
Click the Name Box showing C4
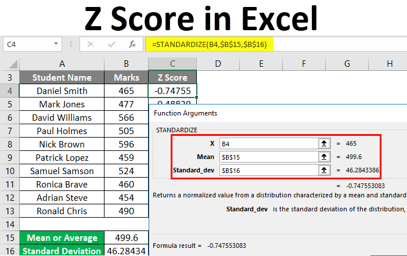click(33, 44)
